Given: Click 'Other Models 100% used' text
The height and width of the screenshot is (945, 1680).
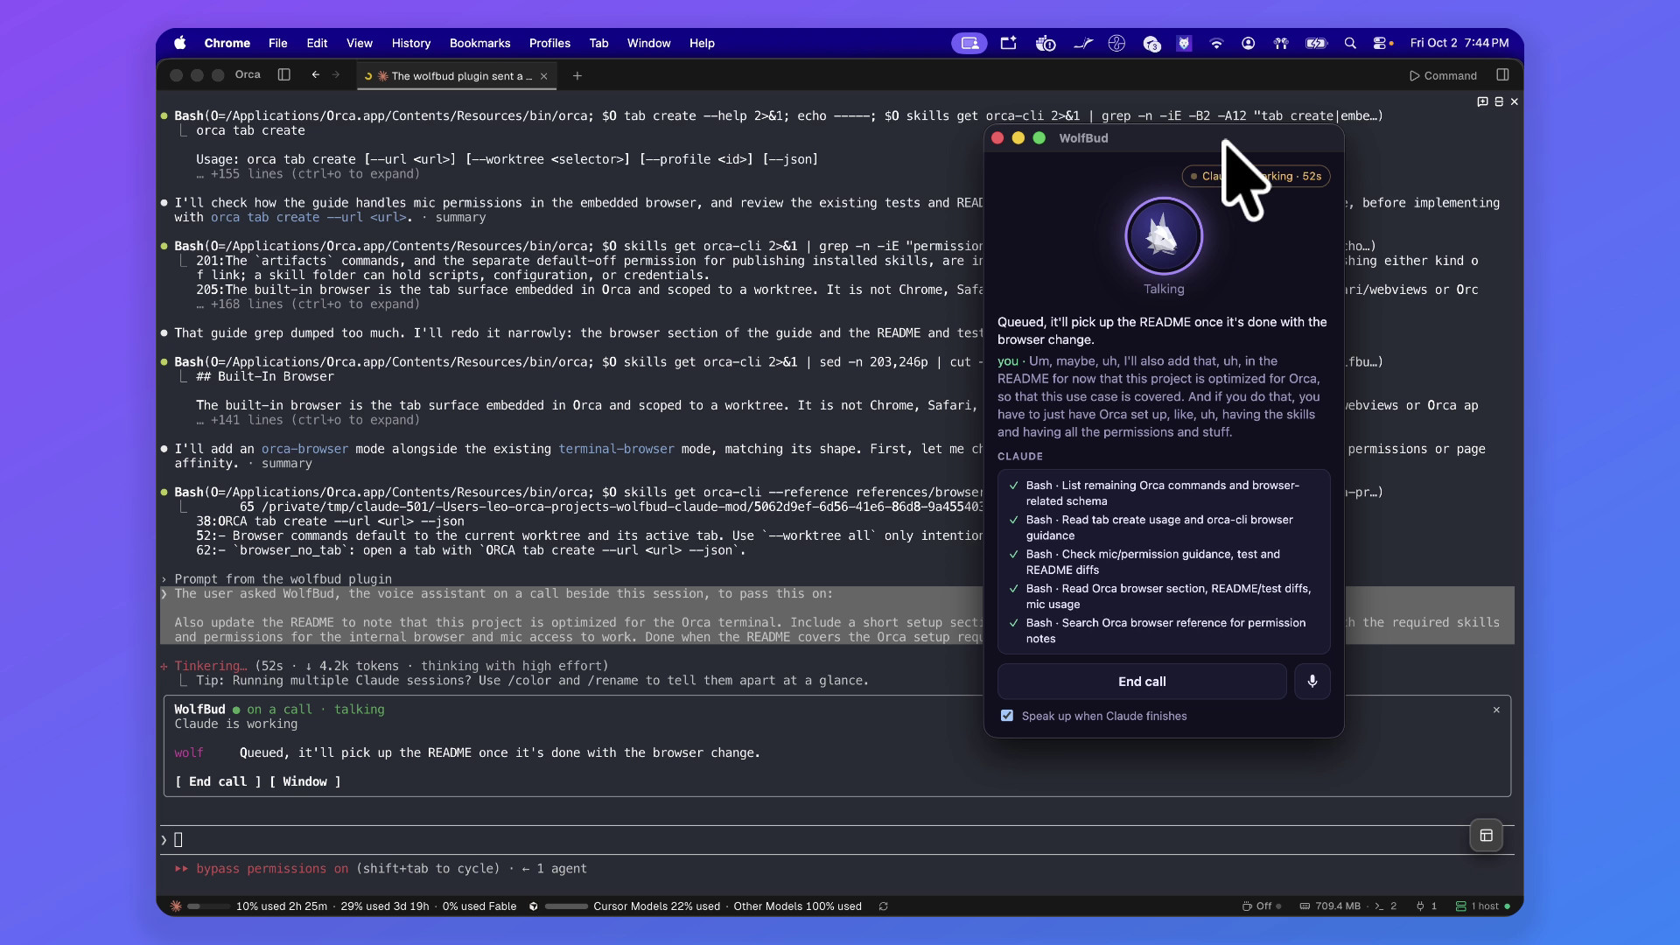Looking at the screenshot, I should (x=797, y=906).
